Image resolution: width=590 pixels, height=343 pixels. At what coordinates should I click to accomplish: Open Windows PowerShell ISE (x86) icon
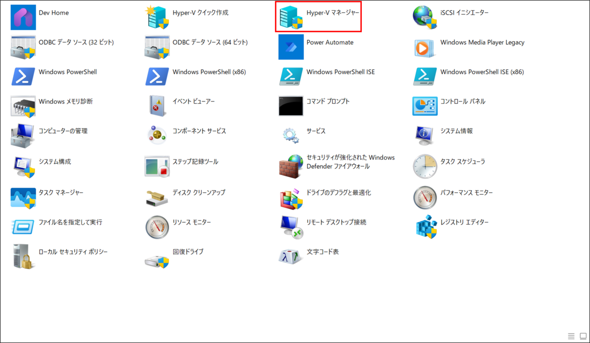425,77
